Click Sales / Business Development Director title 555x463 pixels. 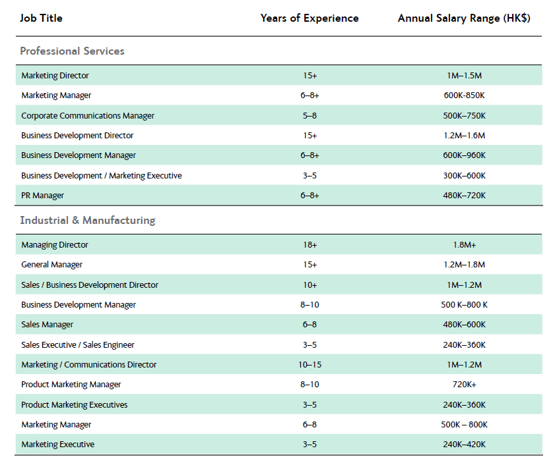coord(90,285)
